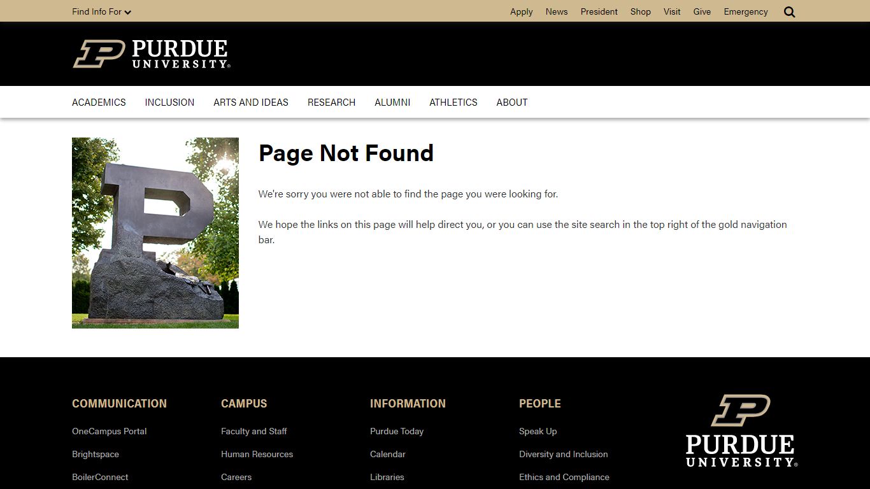This screenshot has width=870, height=489.
Task: Click the Purdue University footer logo
Action: click(x=741, y=431)
